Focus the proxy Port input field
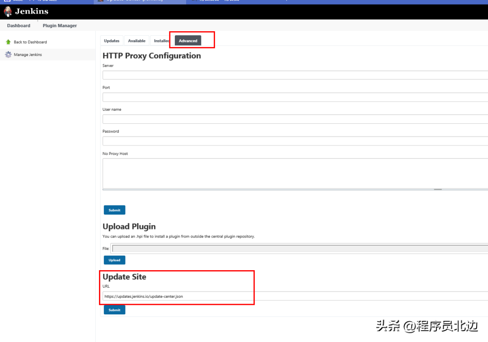This screenshot has width=488, height=342. tap(295, 97)
